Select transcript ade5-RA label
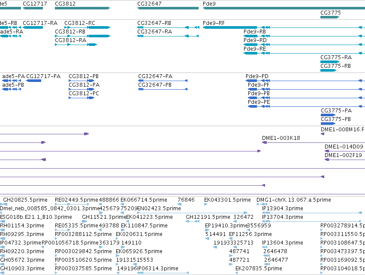 click(12, 32)
